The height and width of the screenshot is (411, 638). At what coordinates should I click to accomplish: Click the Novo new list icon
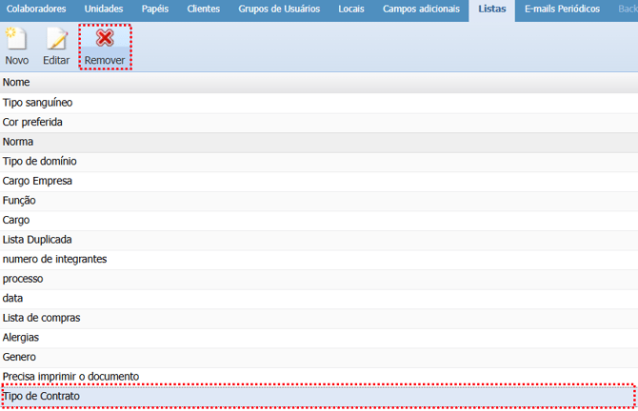(x=16, y=40)
